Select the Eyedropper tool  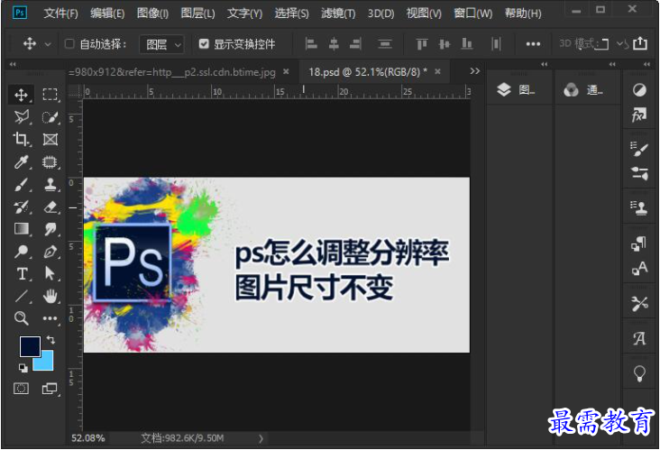(x=21, y=161)
